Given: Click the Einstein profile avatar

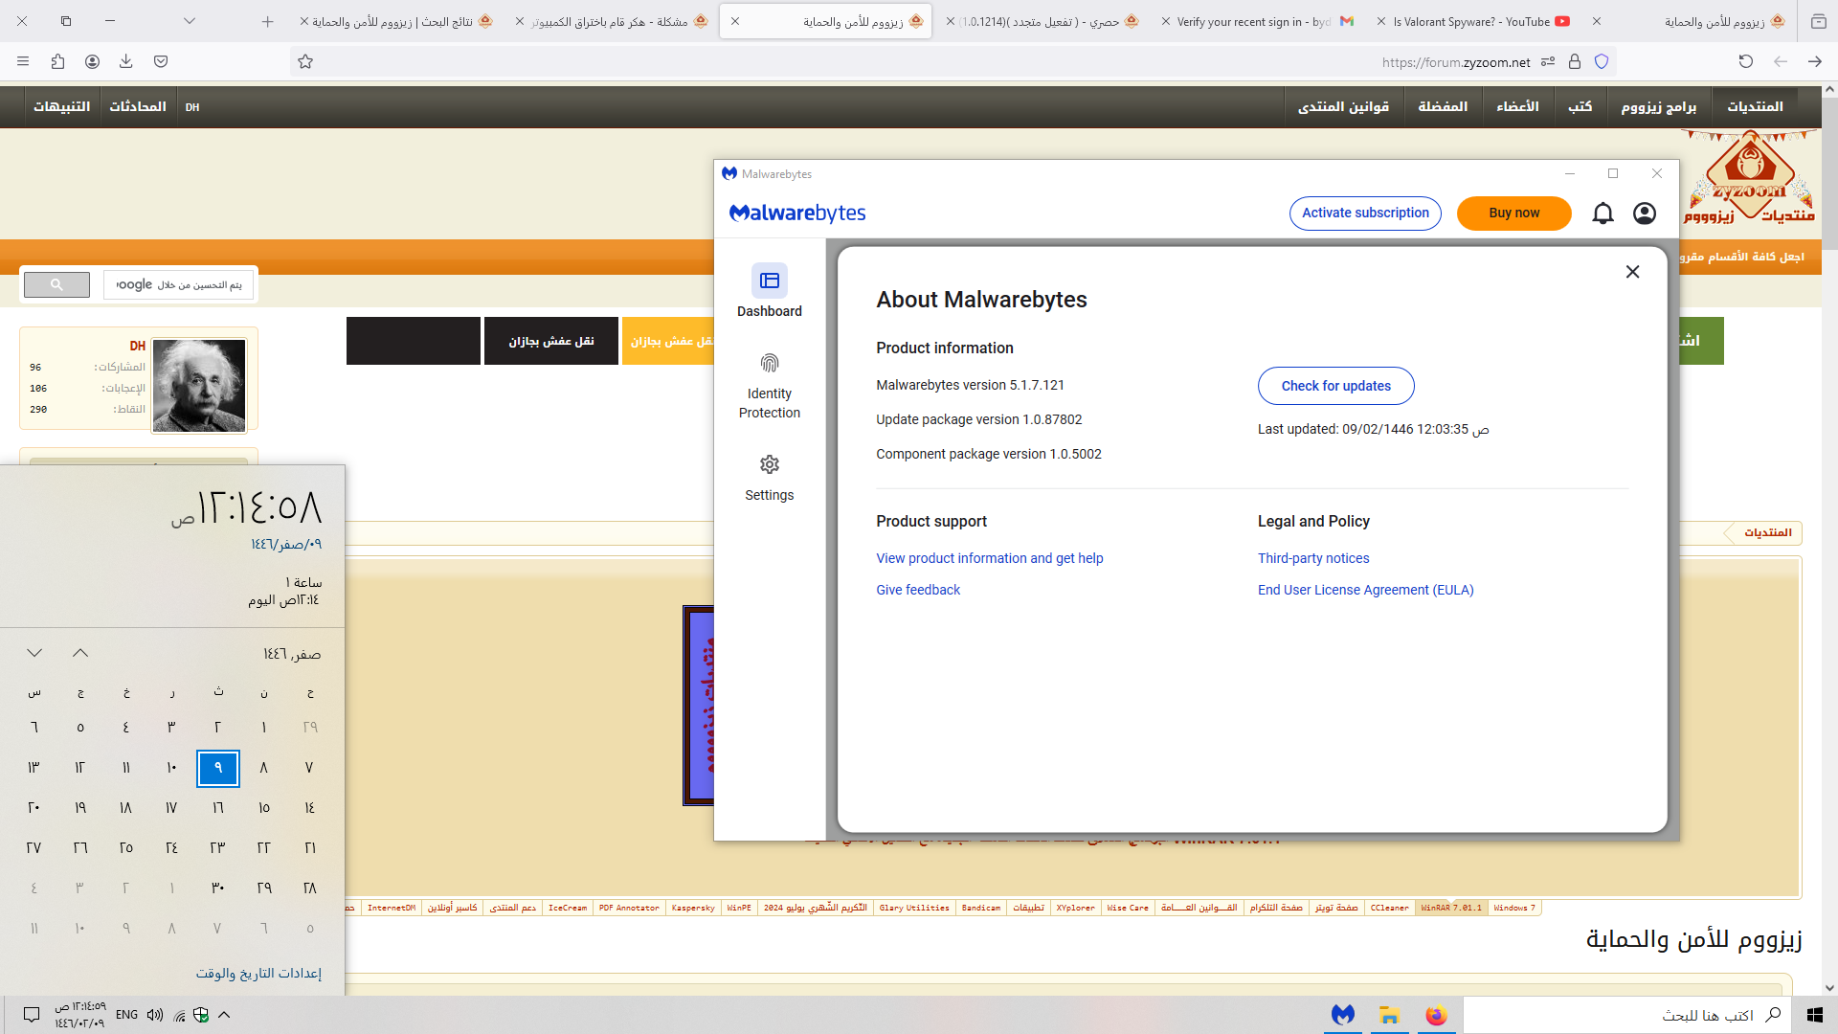Looking at the screenshot, I should pyautogui.click(x=199, y=385).
